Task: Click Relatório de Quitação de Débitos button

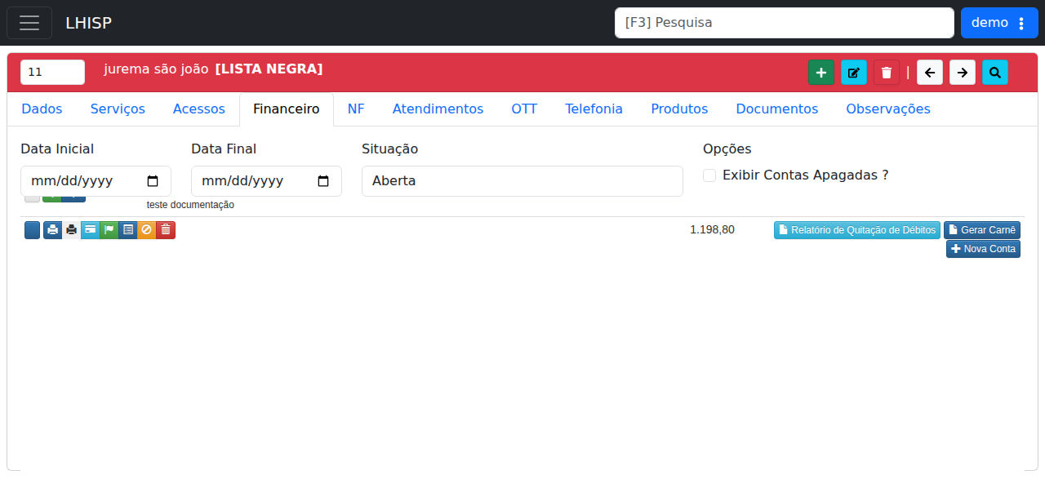Action: [857, 230]
